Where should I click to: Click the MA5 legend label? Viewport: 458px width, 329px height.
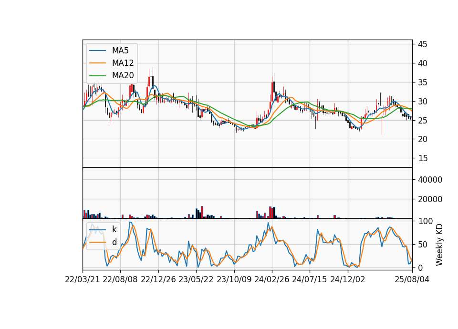coord(120,51)
